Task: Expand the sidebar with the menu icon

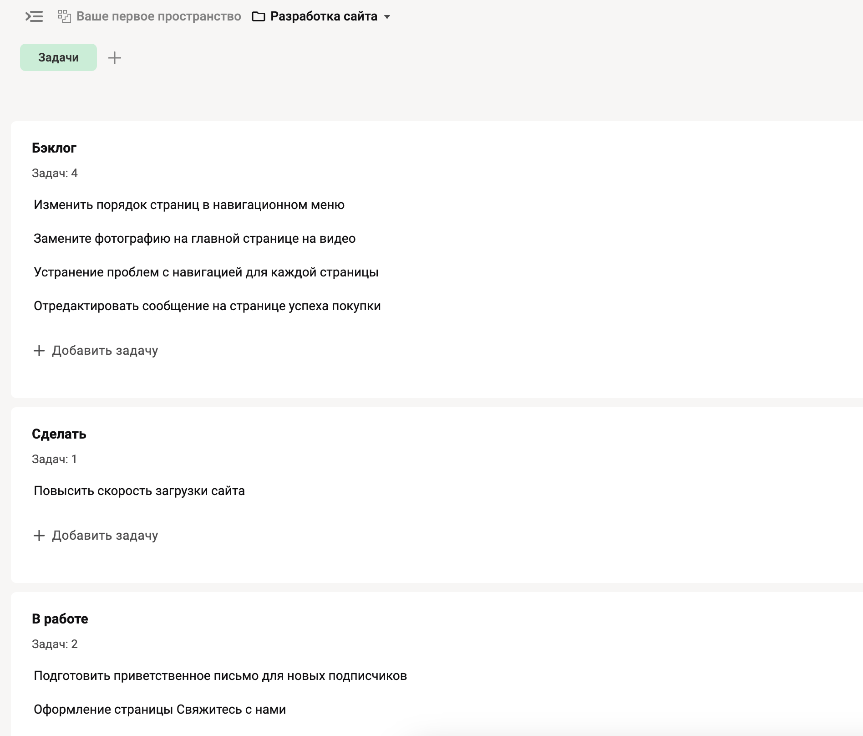Action: pos(34,17)
